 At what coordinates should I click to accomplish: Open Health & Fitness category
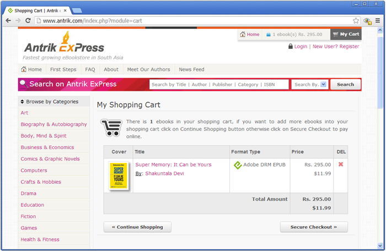pos(40,239)
